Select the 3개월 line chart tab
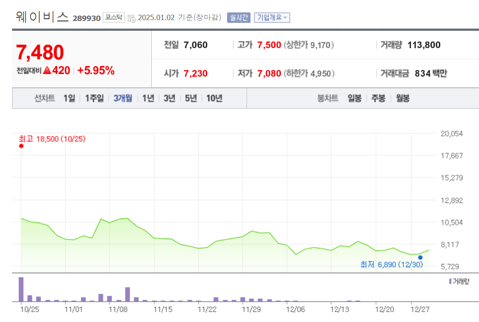 pos(123,98)
